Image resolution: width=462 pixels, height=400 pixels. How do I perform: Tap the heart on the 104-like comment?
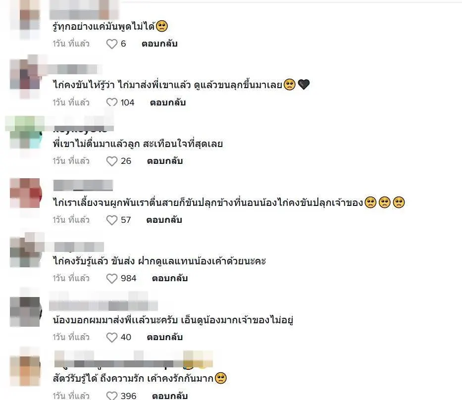[112, 103]
